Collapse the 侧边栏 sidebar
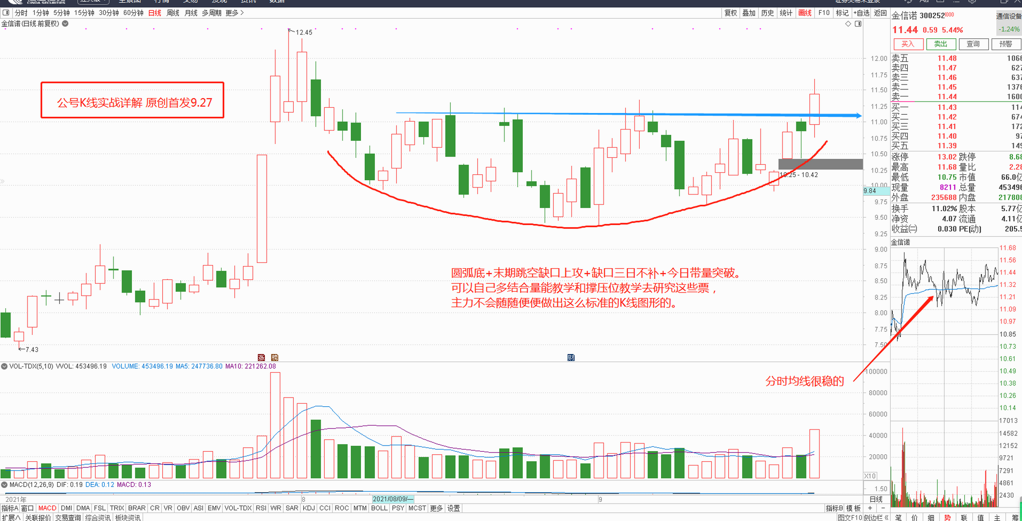The width and height of the screenshot is (1022, 521). [x=876, y=517]
